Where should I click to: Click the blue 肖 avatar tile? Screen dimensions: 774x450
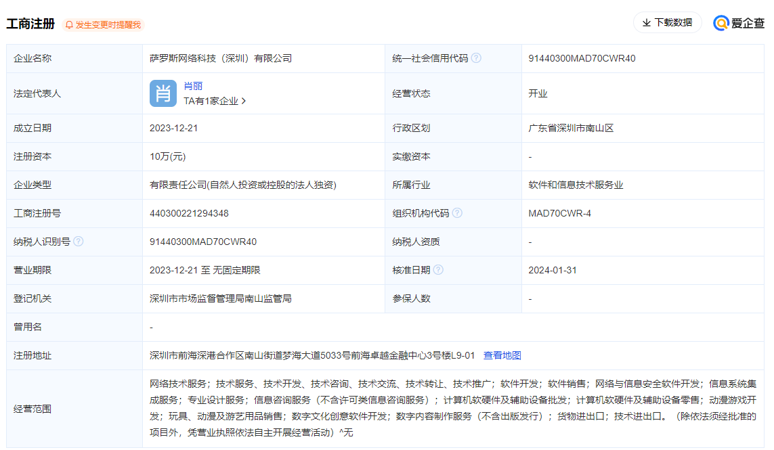(163, 93)
